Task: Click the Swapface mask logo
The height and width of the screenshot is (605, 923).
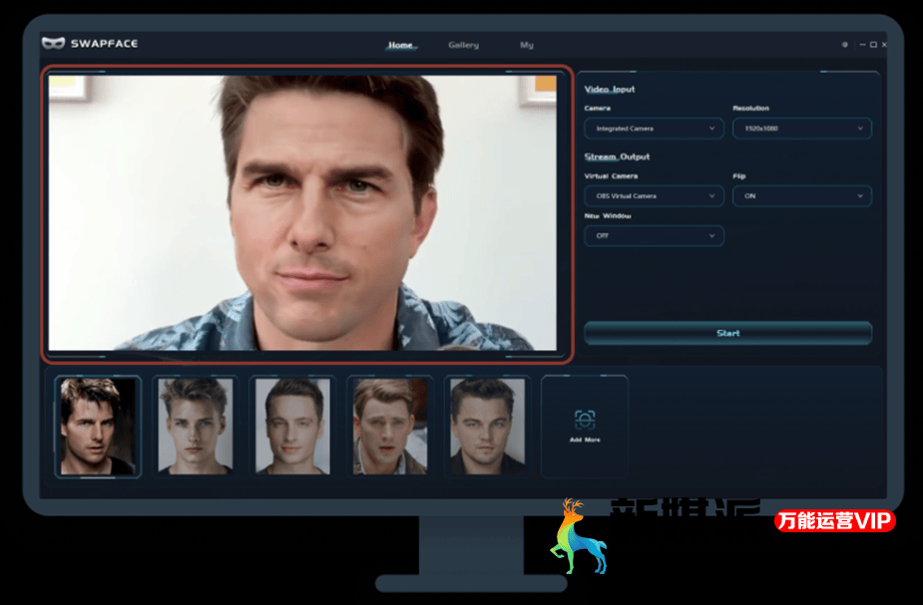Action: 53,44
